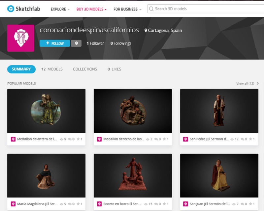Screen dimensions: 264x211
Task: Click views eye icon on Medallón derecho card
Action: [x=148, y=139]
